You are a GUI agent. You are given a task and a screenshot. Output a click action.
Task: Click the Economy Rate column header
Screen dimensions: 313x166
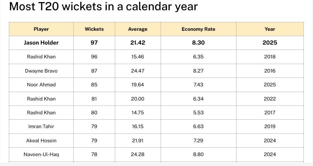pos(198,29)
